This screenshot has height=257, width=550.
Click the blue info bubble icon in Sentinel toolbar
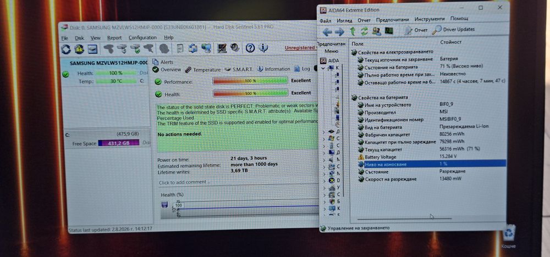coord(263,48)
